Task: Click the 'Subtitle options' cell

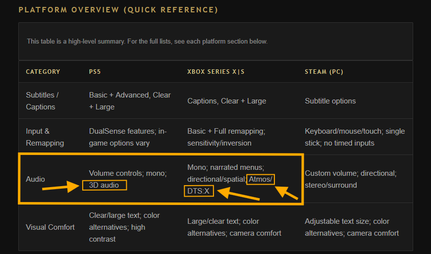Action: (330, 101)
